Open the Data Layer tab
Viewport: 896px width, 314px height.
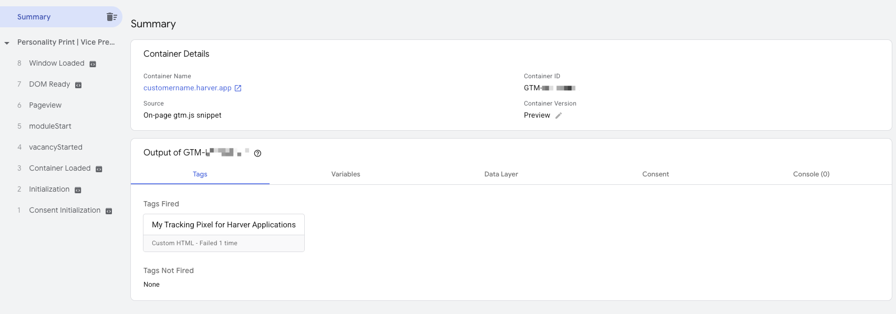coord(501,174)
